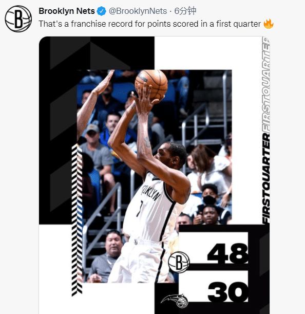Open the player shooting photo

tap(155, 176)
